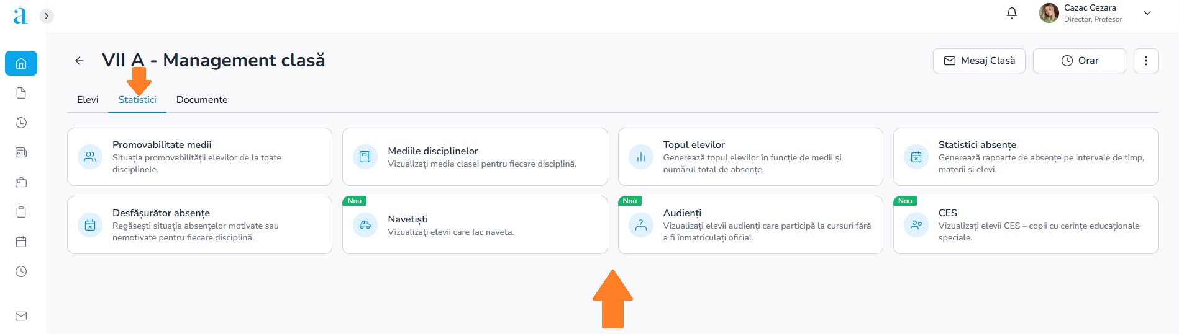Image resolution: width=1179 pixels, height=334 pixels.
Task: Click the Mesaj Clasă button
Action: point(979,61)
